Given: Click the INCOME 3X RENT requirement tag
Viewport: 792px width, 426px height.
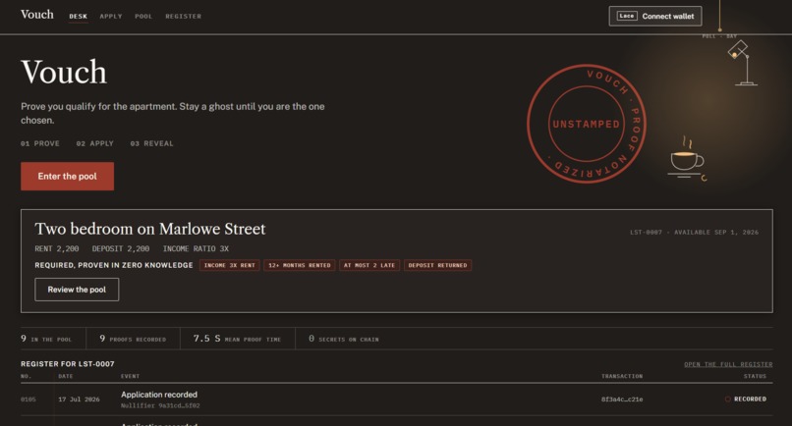Looking at the screenshot, I should (x=229, y=265).
